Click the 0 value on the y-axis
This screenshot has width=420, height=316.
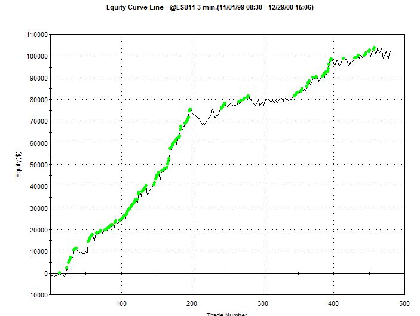tap(45, 274)
